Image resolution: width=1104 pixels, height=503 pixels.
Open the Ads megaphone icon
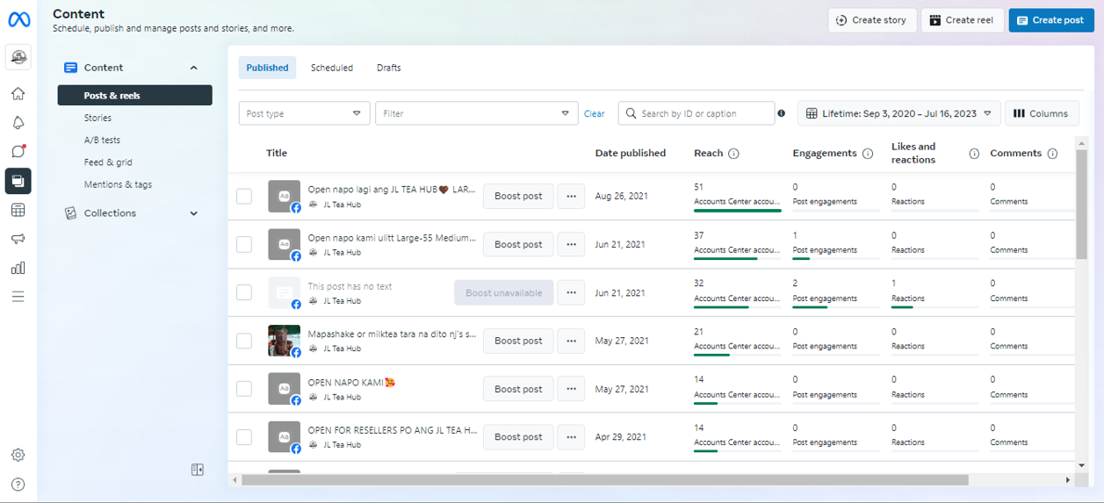tap(18, 239)
